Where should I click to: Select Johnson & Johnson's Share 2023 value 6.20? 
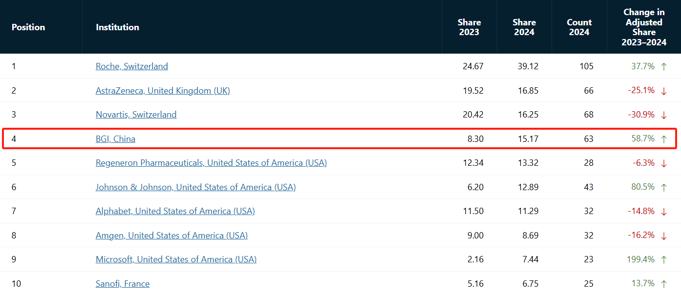(x=475, y=187)
